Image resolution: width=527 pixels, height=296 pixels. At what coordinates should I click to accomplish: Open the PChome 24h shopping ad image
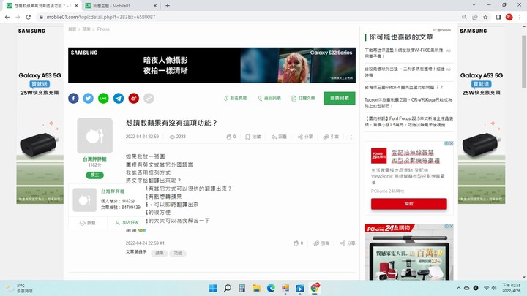tap(409, 252)
